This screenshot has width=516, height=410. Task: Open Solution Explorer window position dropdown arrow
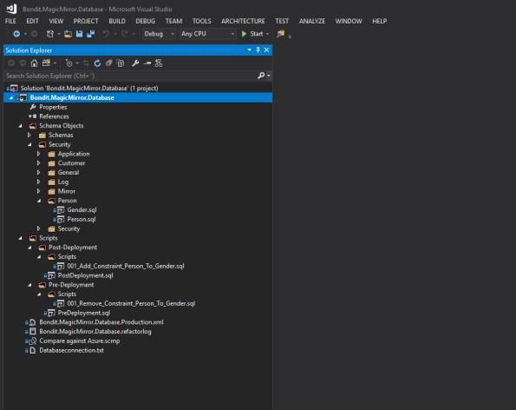tap(249, 50)
